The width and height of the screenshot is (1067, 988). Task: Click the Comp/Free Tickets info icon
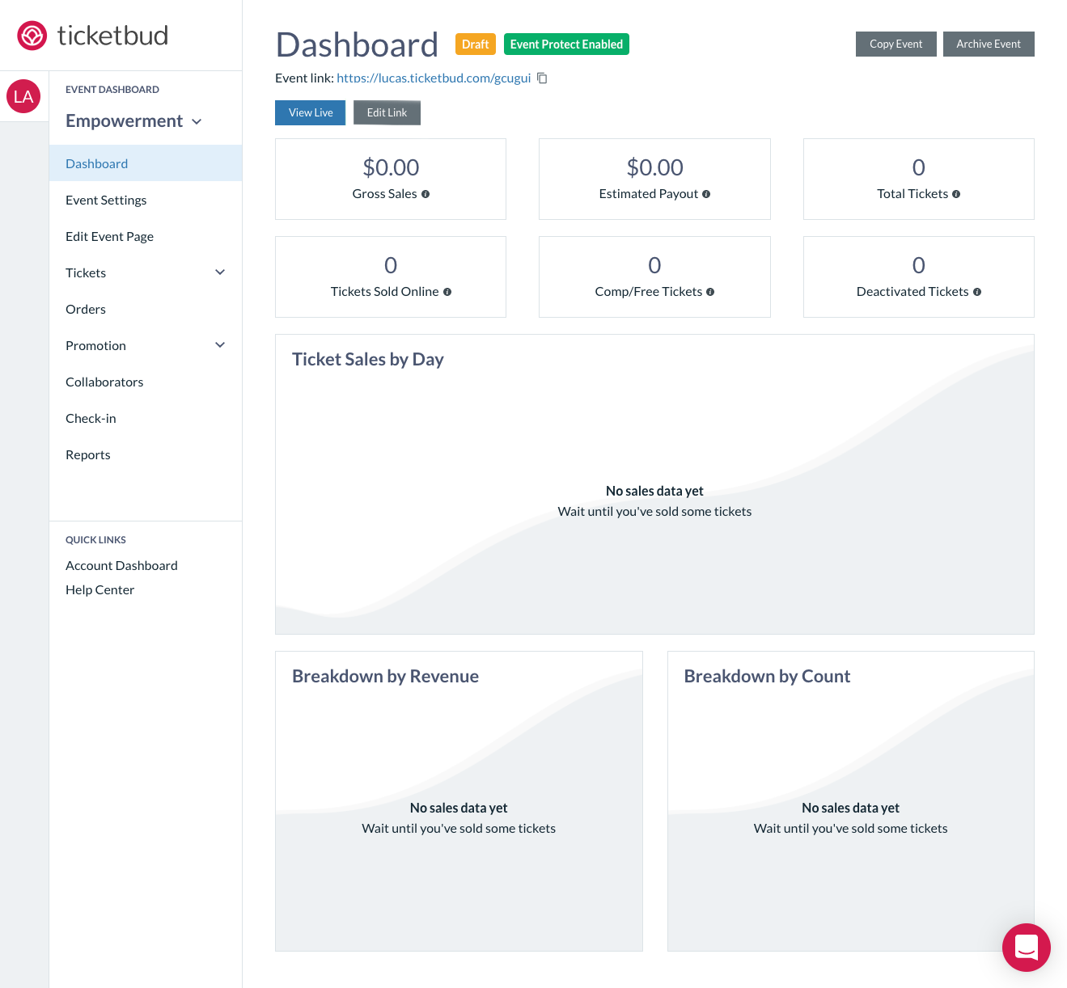coord(710,292)
